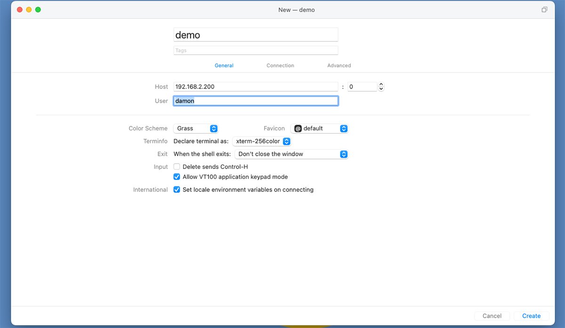The image size is (565, 328).
Task: Uncheck Set locale environment variables option
Action: point(177,190)
